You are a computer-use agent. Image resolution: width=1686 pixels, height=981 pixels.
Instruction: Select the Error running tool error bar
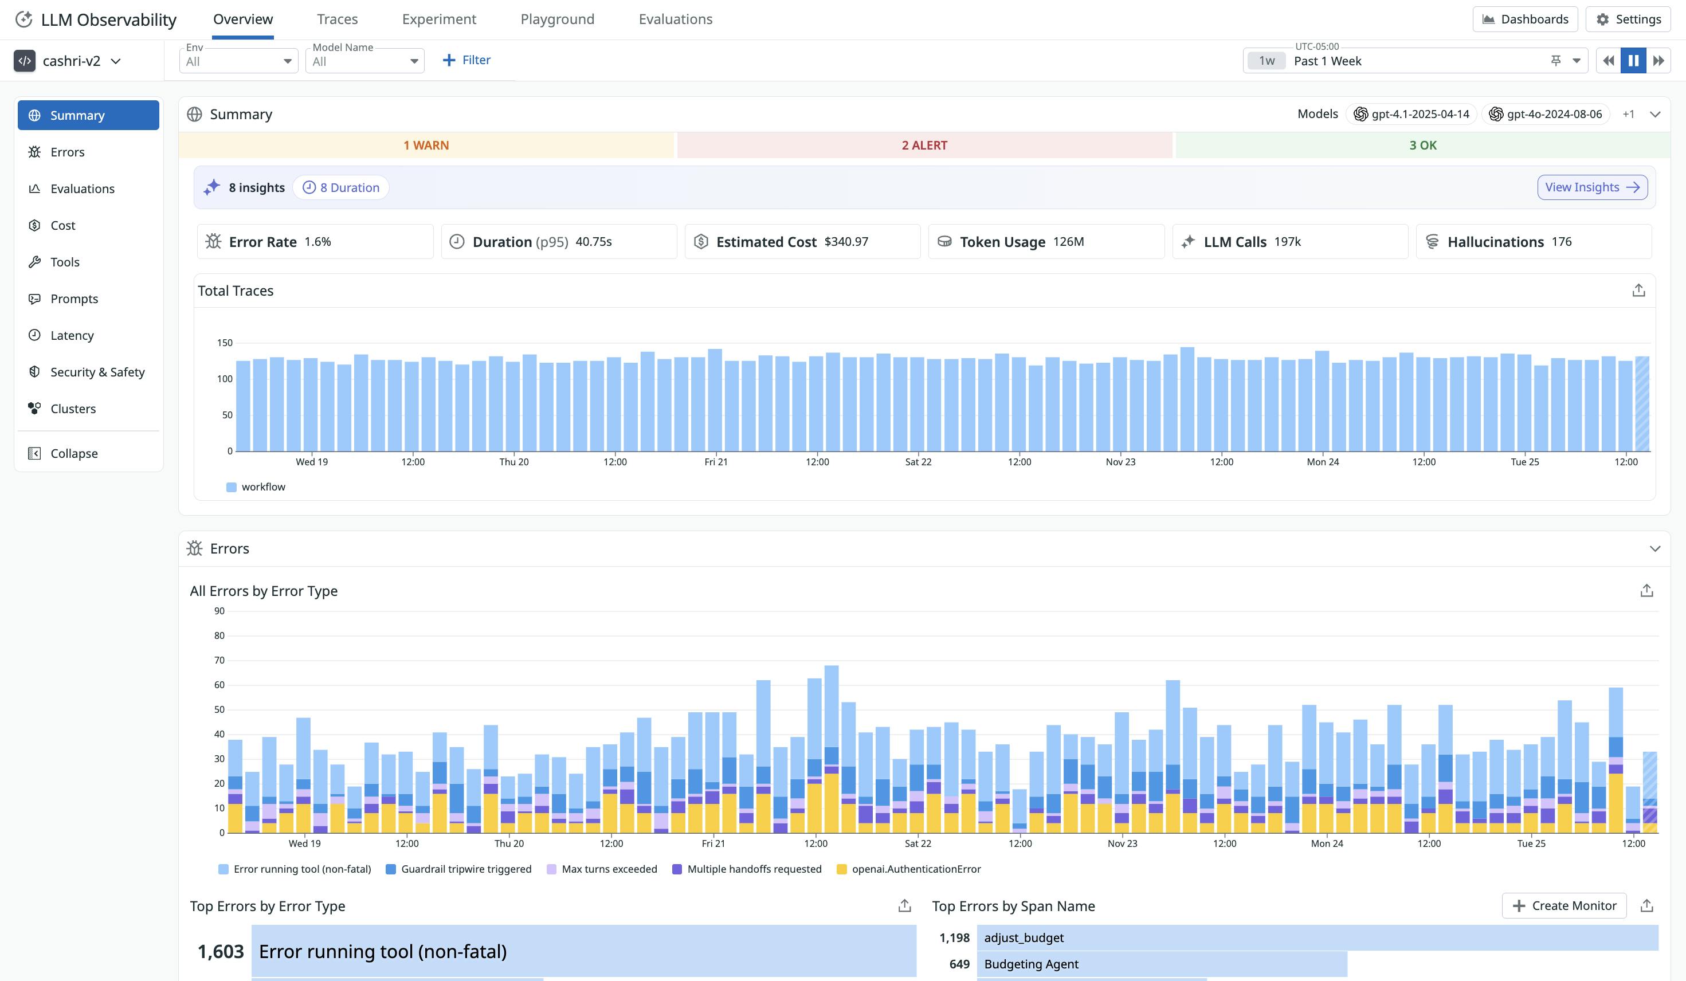coord(582,950)
